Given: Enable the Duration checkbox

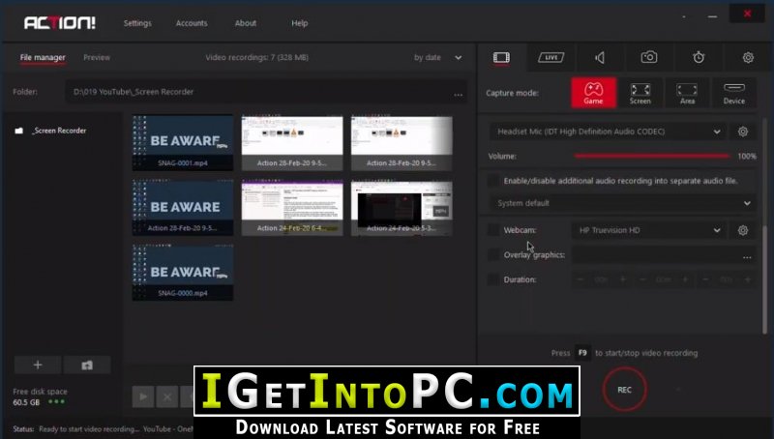Looking at the screenshot, I should tap(492, 279).
